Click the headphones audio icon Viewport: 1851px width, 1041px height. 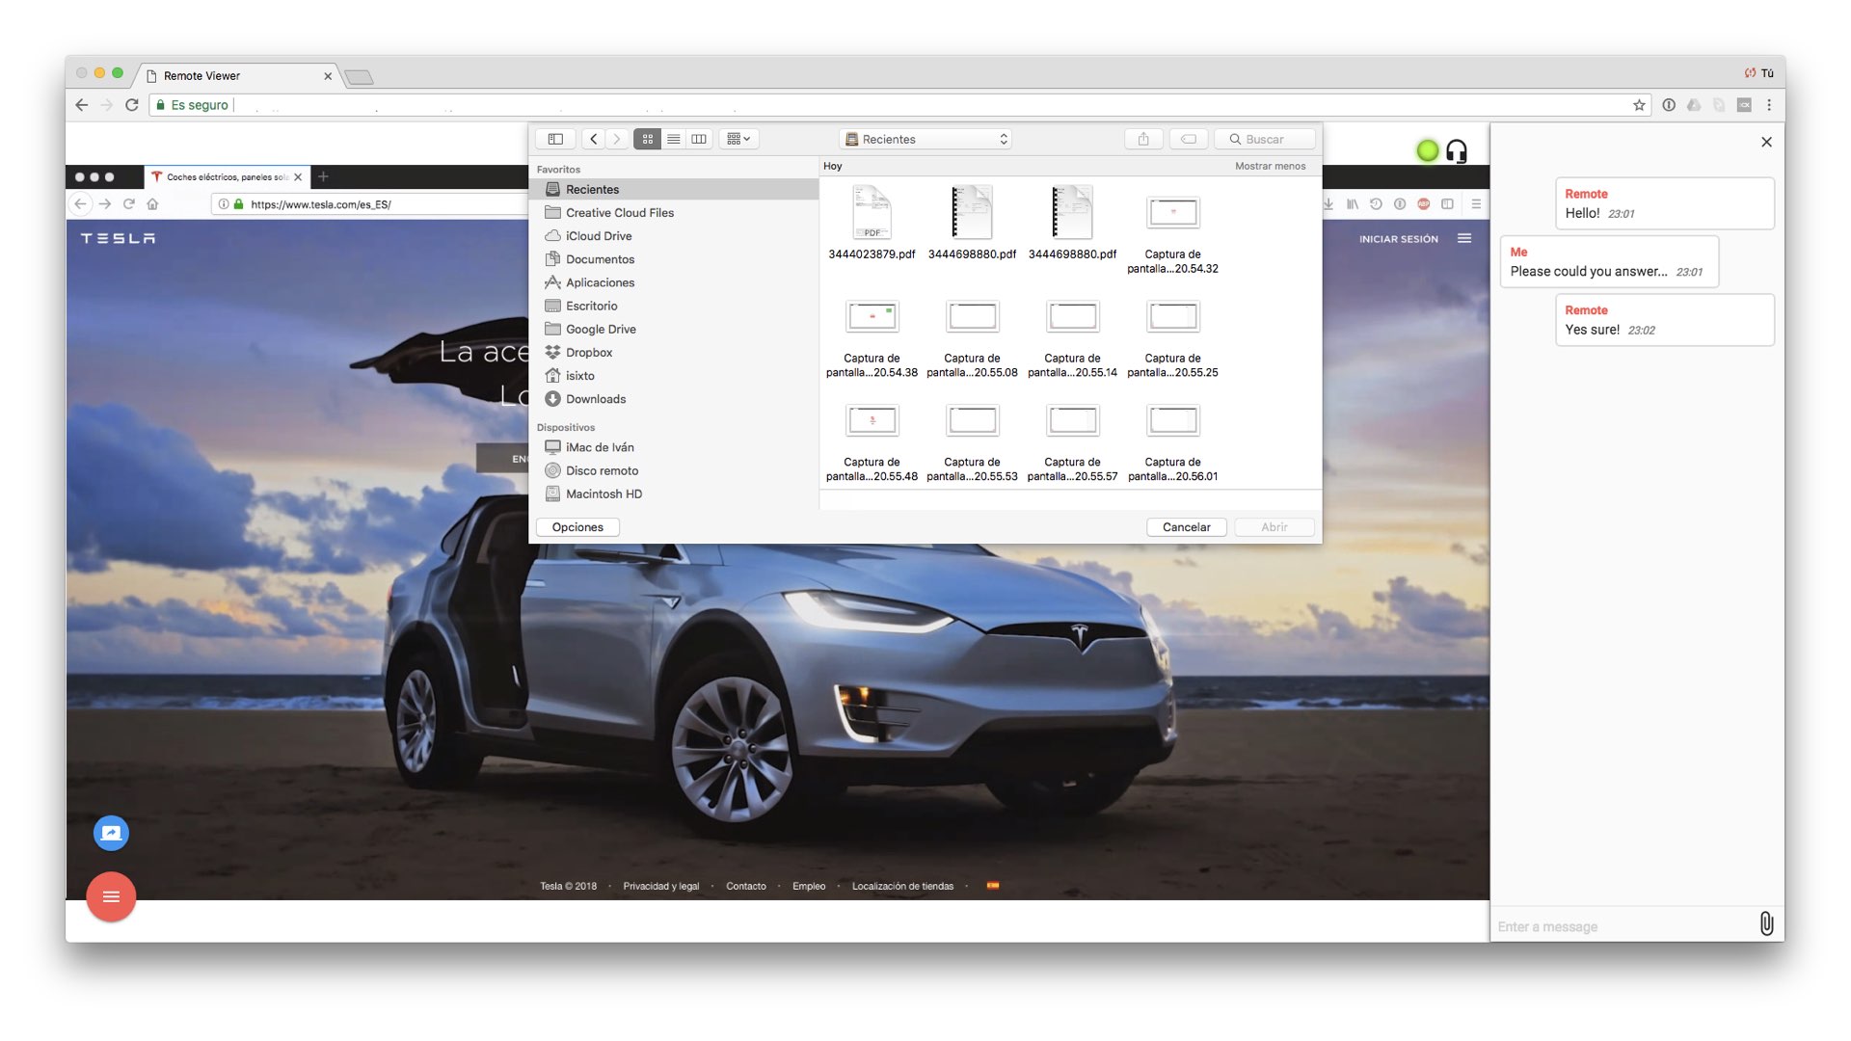click(x=1456, y=151)
